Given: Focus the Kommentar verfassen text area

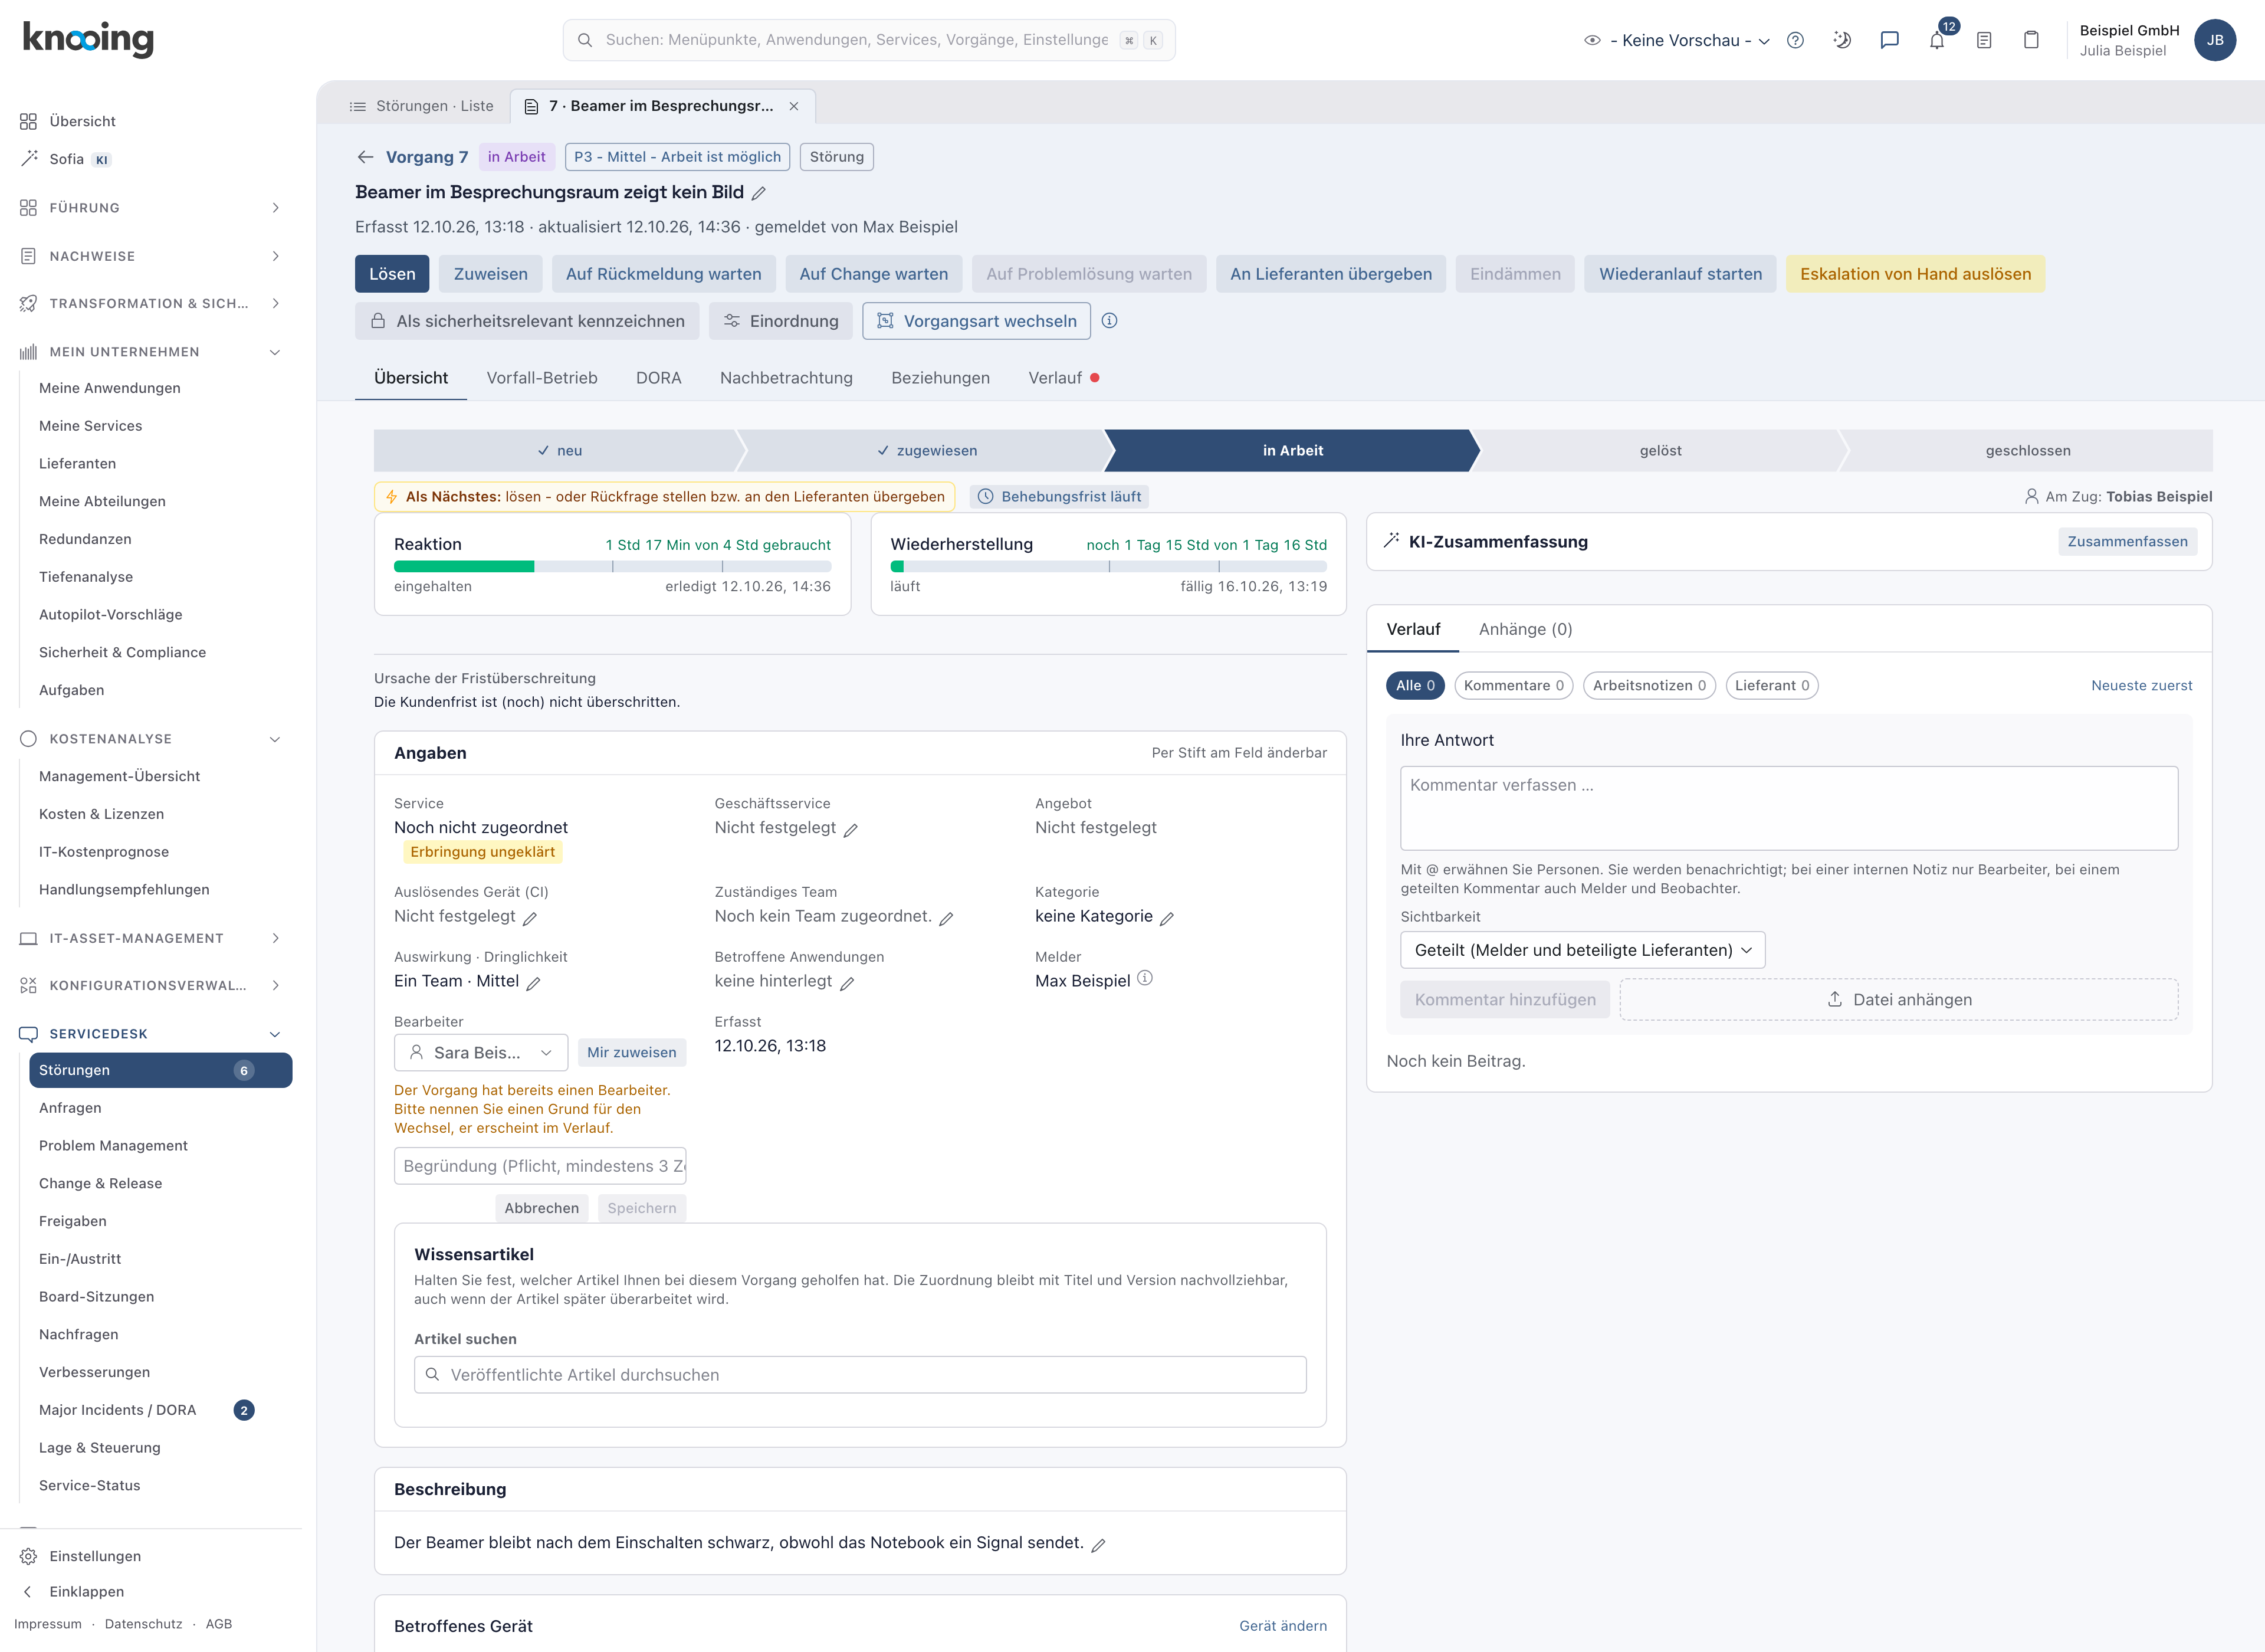Looking at the screenshot, I should click(x=1789, y=808).
